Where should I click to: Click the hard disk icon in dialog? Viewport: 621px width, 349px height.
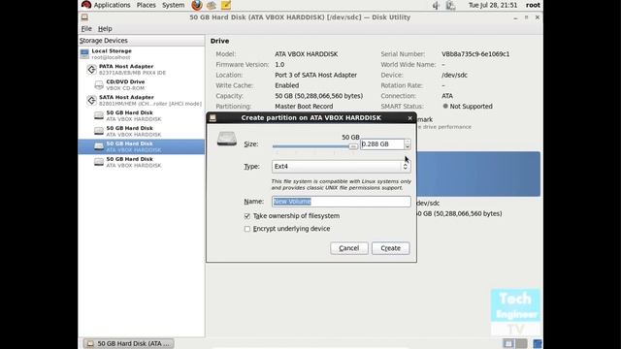(227, 139)
